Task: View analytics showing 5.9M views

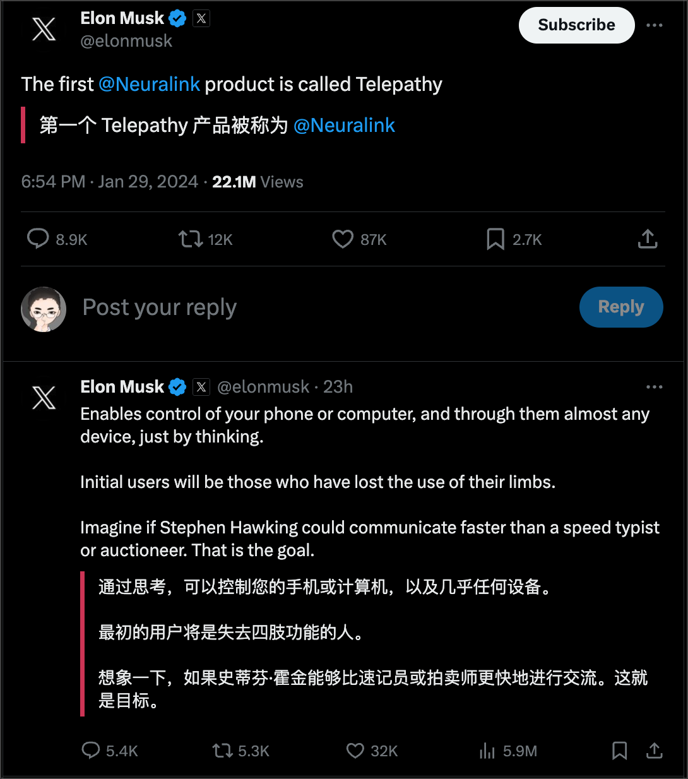Action: [x=487, y=751]
